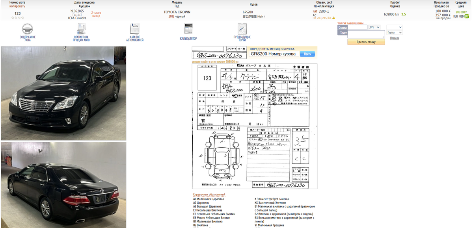Open the front view photo of black Crown
473x228 pixels.
[63, 93]
